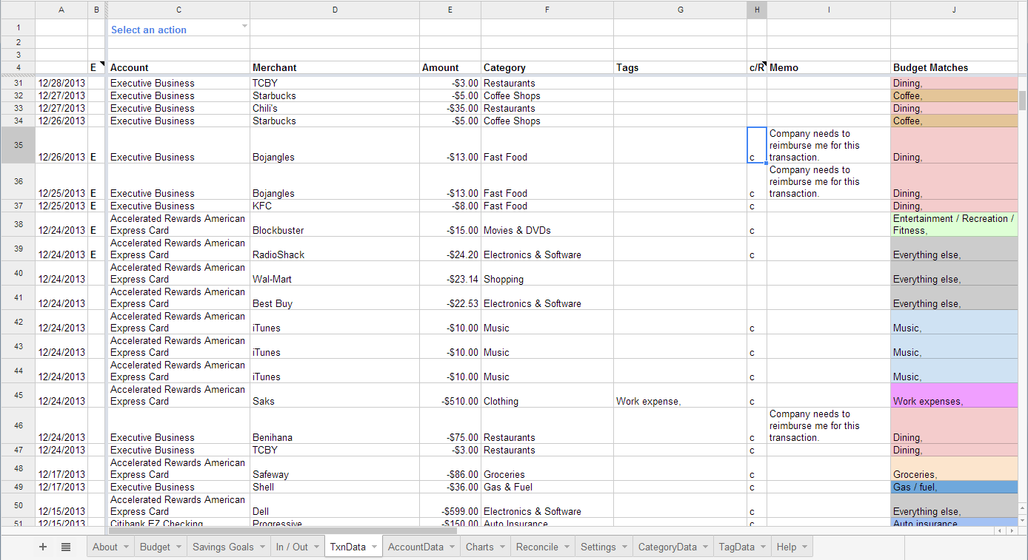Click the vertical scrollbar thumb
The height and width of the screenshot is (560, 1028).
pos(1023,101)
